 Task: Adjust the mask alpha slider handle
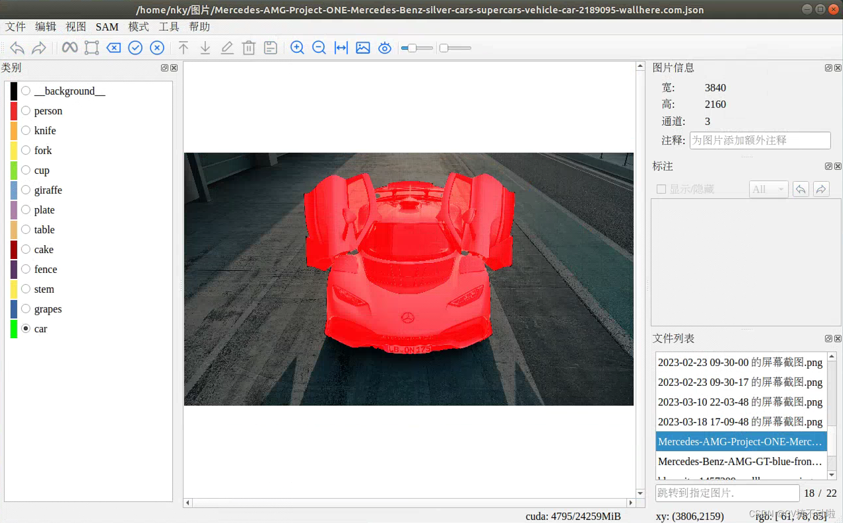pyautogui.click(x=411, y=48)
